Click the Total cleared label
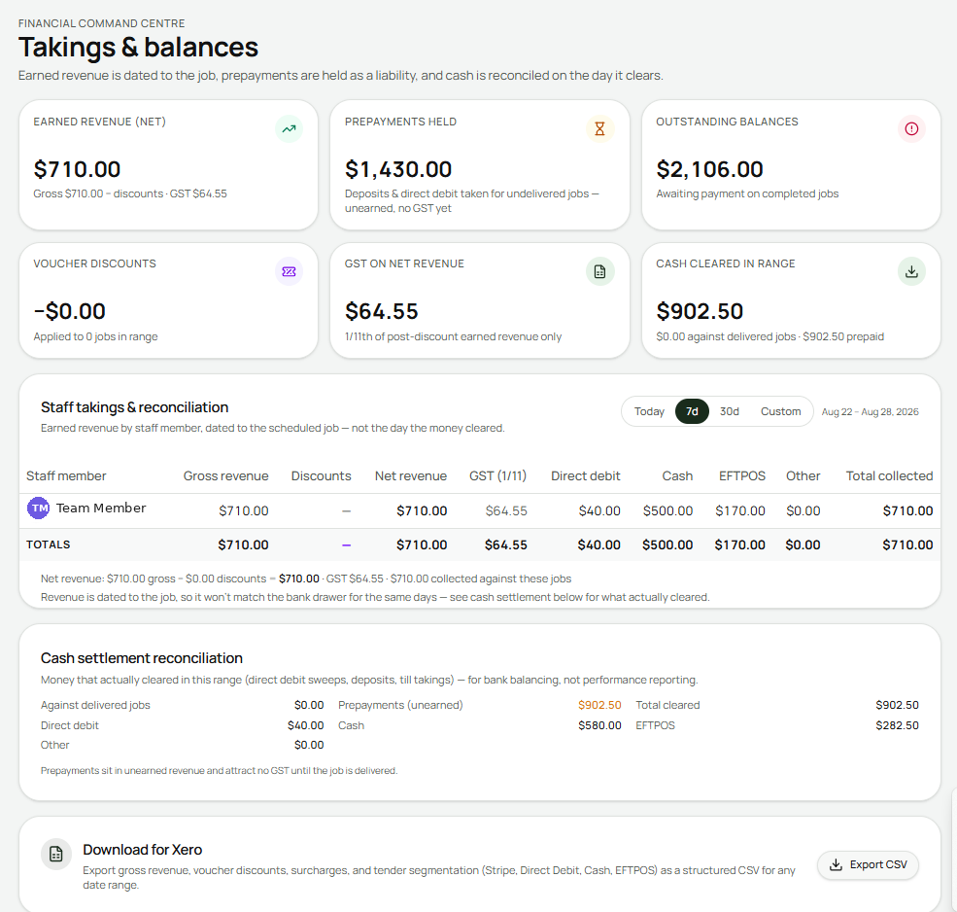The height and width of the screenshot is (912, 957). (x=667, y=705)
